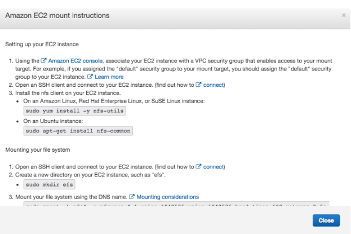Follow the Learn more link
Viewport: 351px width, 234px height.
pyautogui.click(x=109, y=77)
